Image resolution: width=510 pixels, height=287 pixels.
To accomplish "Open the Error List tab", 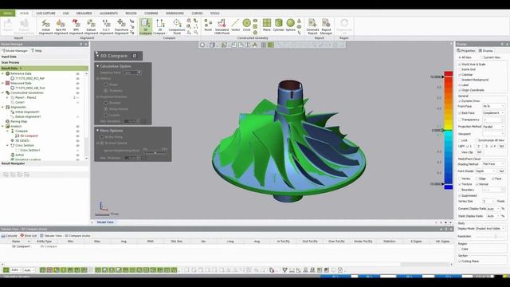I will (x=29, y=236).
